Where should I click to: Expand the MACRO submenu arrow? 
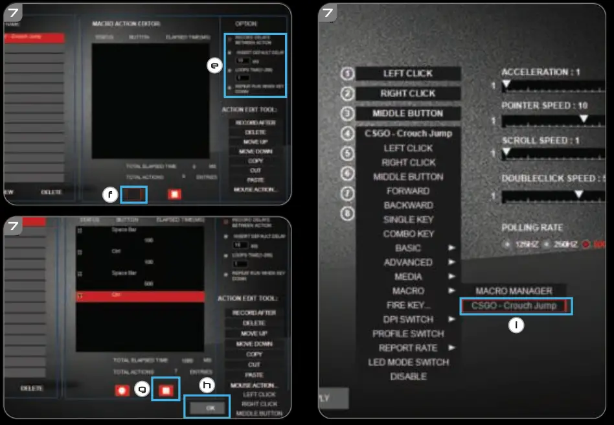click(x=452, y=291)
